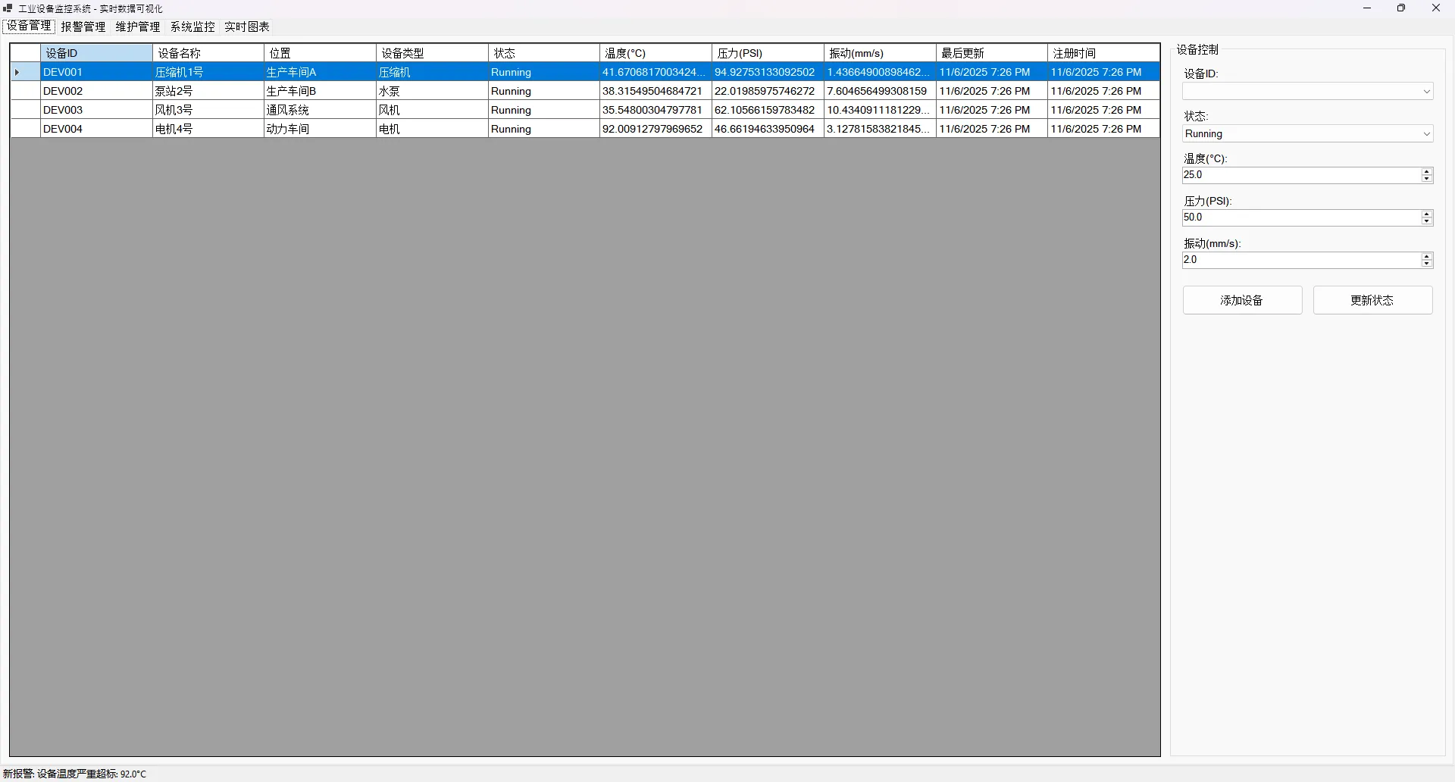
Task: Click the 通风系统 location cell
Action: click(320, 110)
